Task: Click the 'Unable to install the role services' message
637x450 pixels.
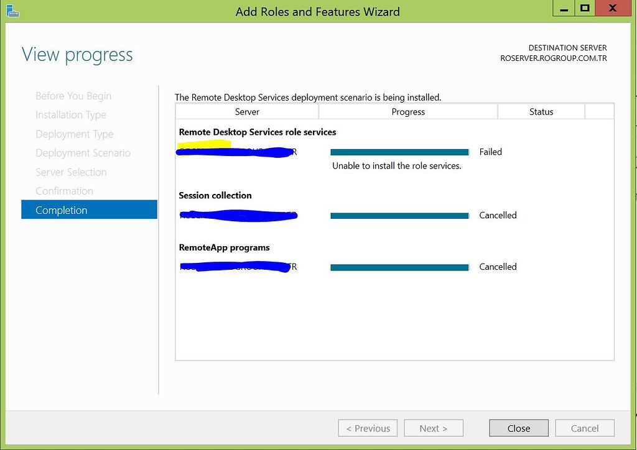Action: click(x=397, y=166)
